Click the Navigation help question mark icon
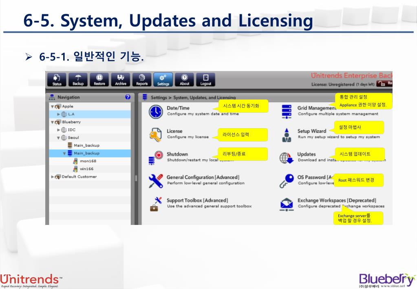The image size is (417, 289). coord(128,97)
